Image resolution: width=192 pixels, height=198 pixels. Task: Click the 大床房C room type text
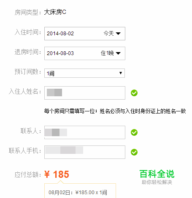tap(55, 12)
